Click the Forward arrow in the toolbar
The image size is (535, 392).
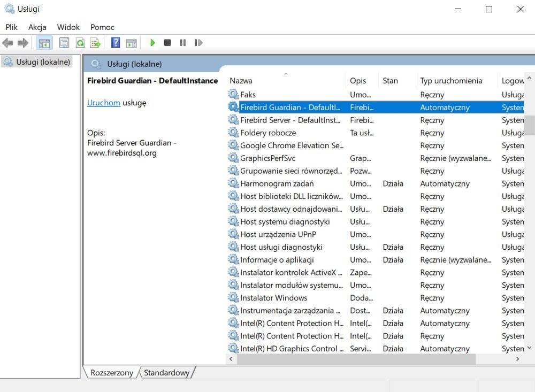pyautogui.click(x=22, y=43)
